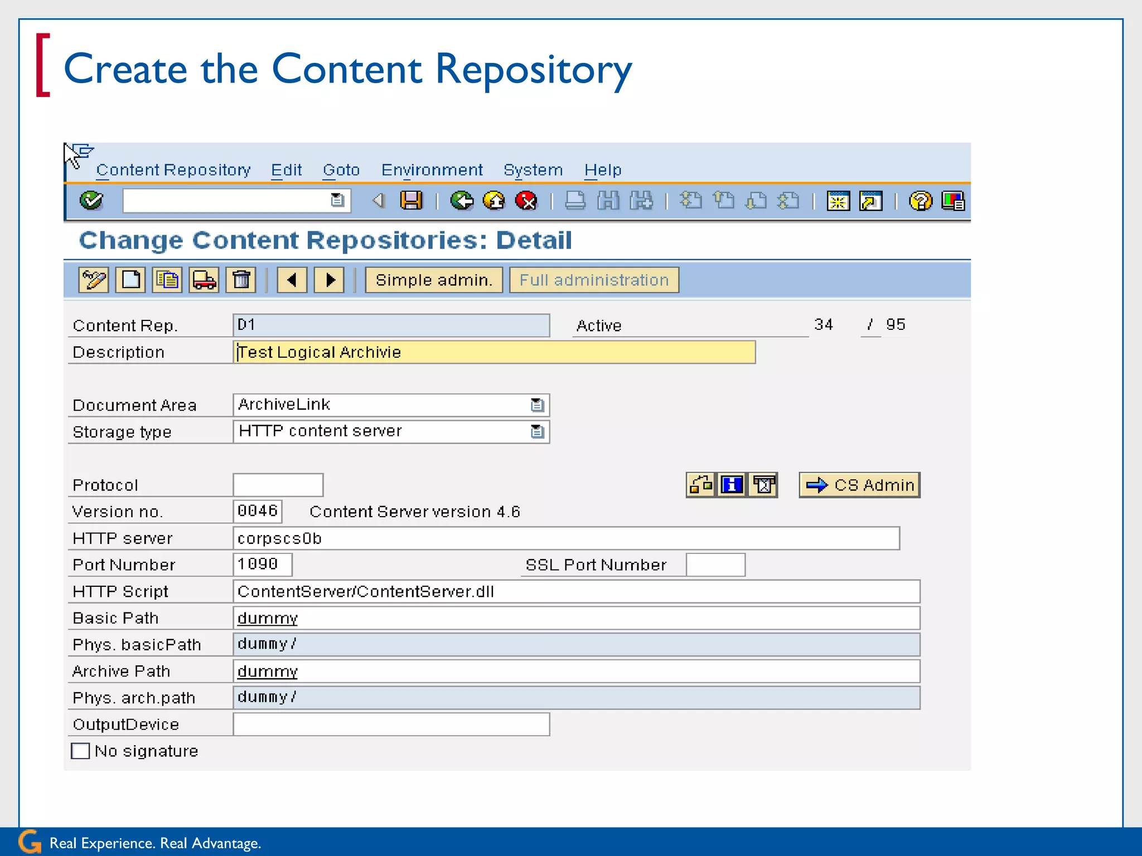Click the green checkmark Enter icon
This screenshot has height=856, width=1142.
pyautogui.click(x=91, y=201)
